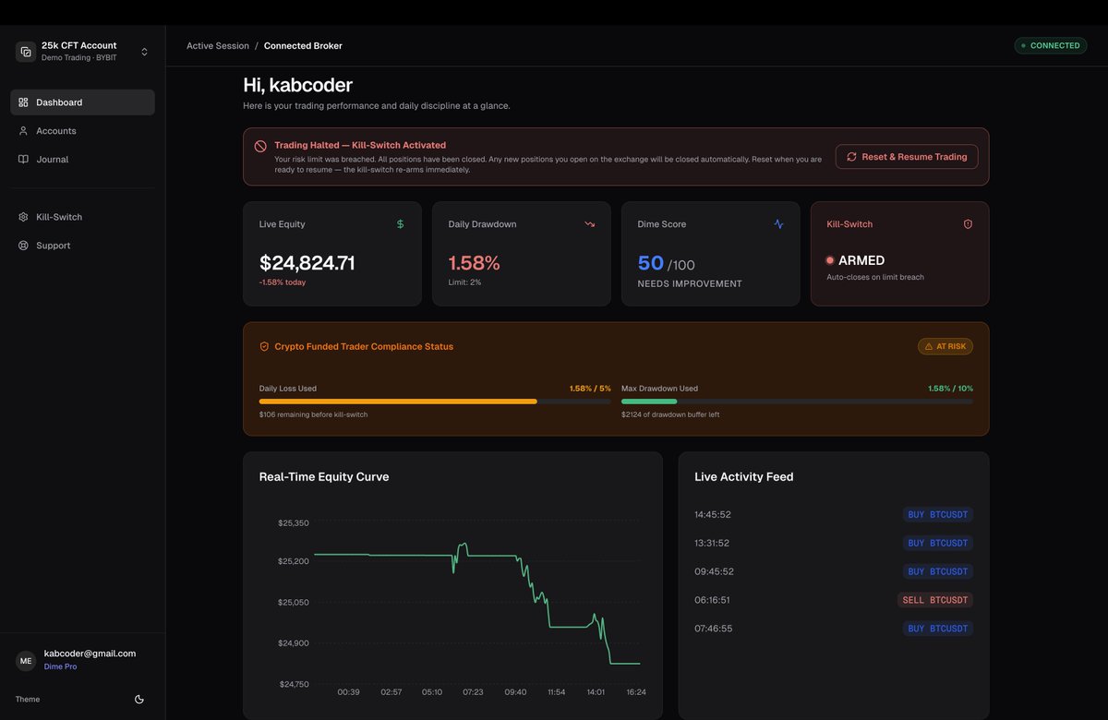Click the Kill-Switch gear icon in sidebar
1108x720 pixels.
(23, 217)
